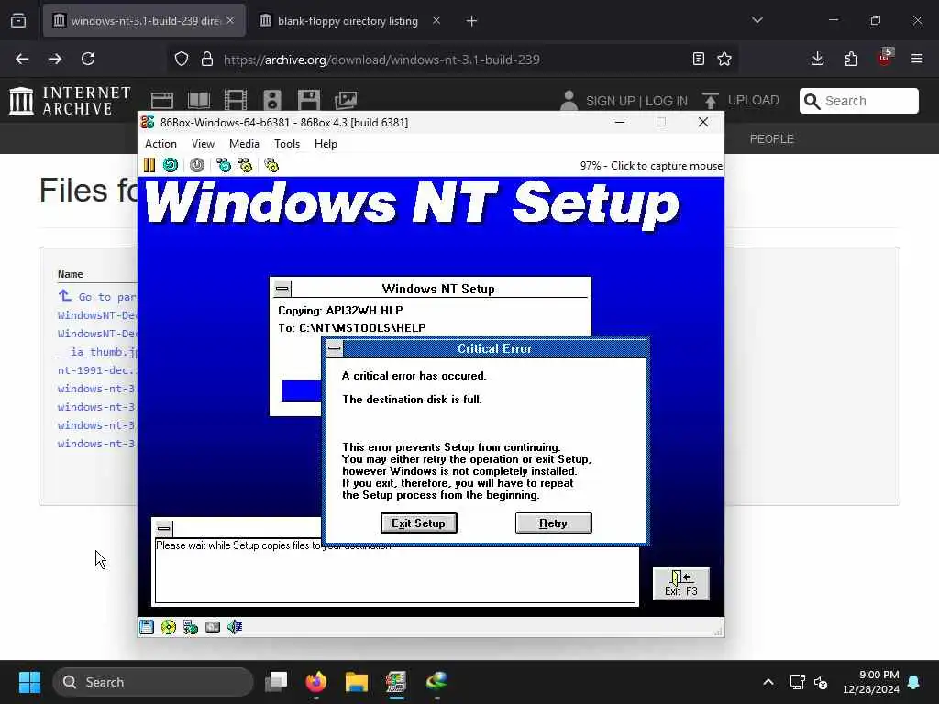This screenshot has height=704, width=939.
Task: Hard reset the emulated machine
Action: [171, 165]
